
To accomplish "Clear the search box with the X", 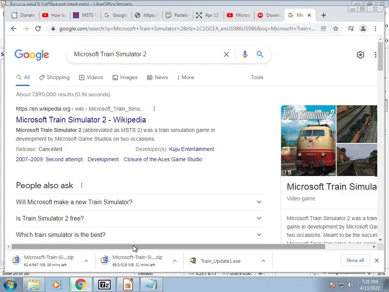I will point(226,54).
